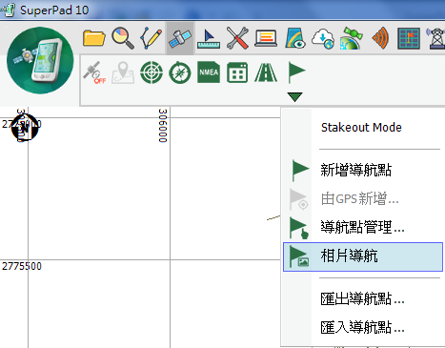
Task: Open 導航點管理... menu entry
Action: pyautogui.click(x=363, y=228)
